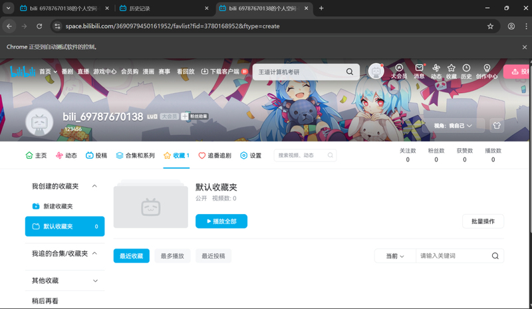This screenshot has width=532, height=309.
Task: Click 关注数 count
Action: coord(408,155)
